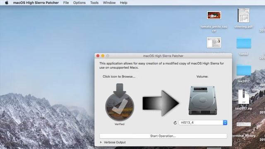Close the Patcher window with red button
This screenshot has height=149, width=265.
click(x=98, y=56)
